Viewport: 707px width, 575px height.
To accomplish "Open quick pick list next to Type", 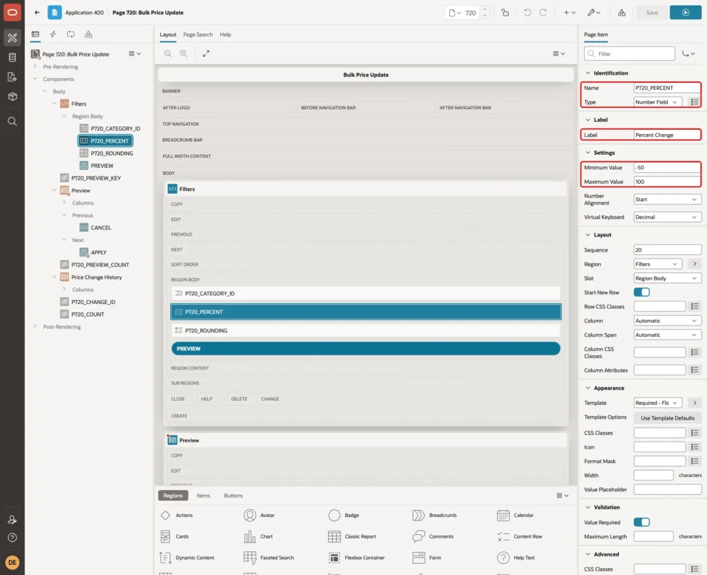I will 695,102.
